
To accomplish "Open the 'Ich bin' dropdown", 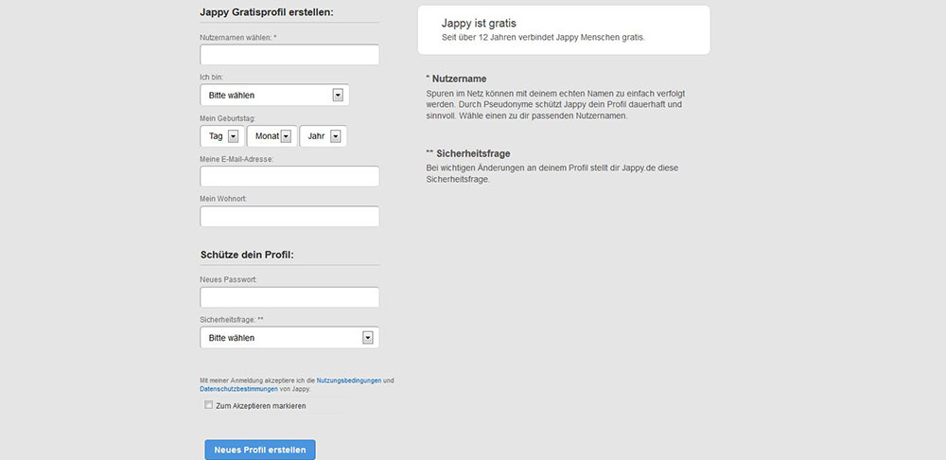I will click(274, 95).
